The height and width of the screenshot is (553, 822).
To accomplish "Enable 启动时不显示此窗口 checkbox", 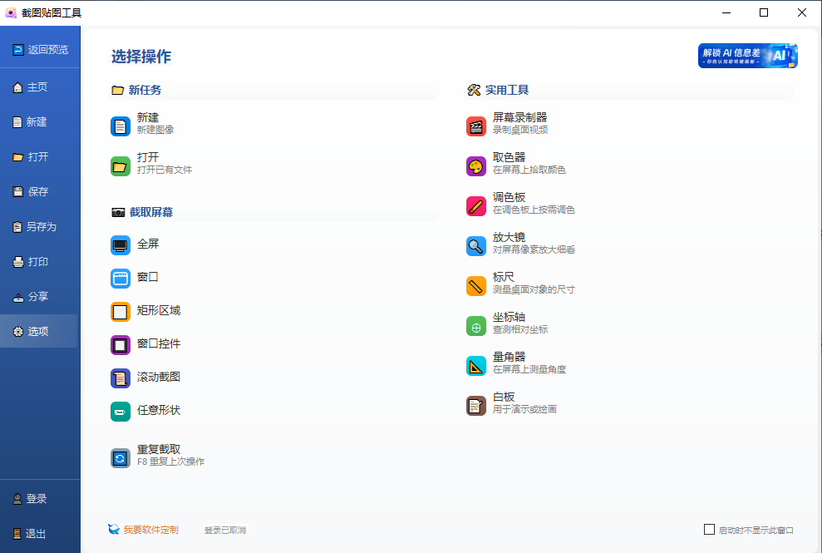I will (711, 529).
